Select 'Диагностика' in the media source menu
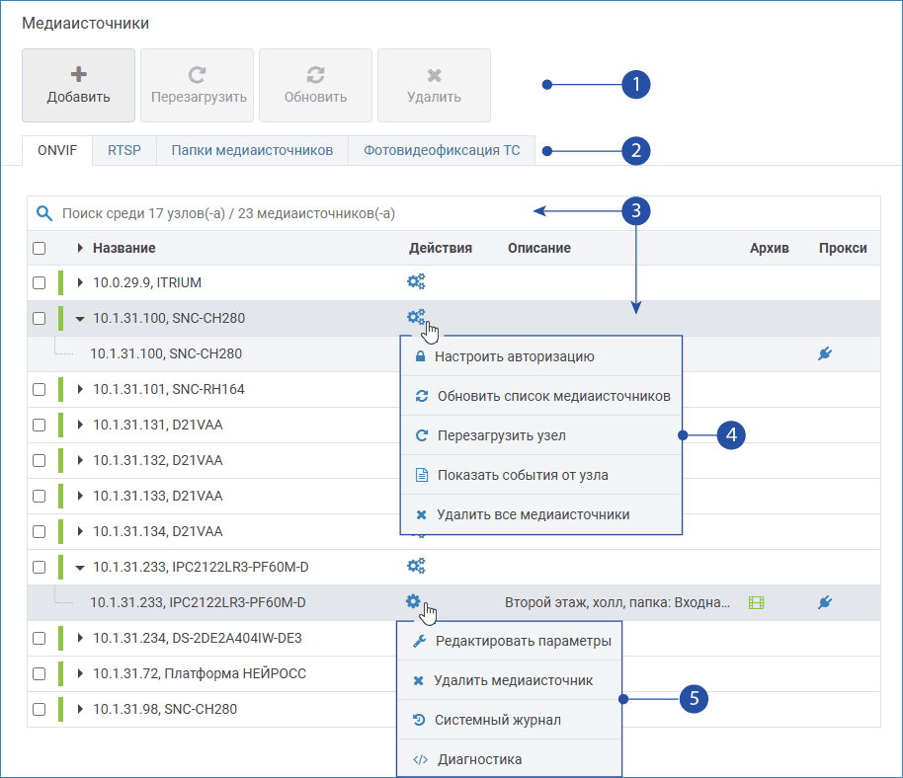 pyautogui.click(x=479, y=760)
